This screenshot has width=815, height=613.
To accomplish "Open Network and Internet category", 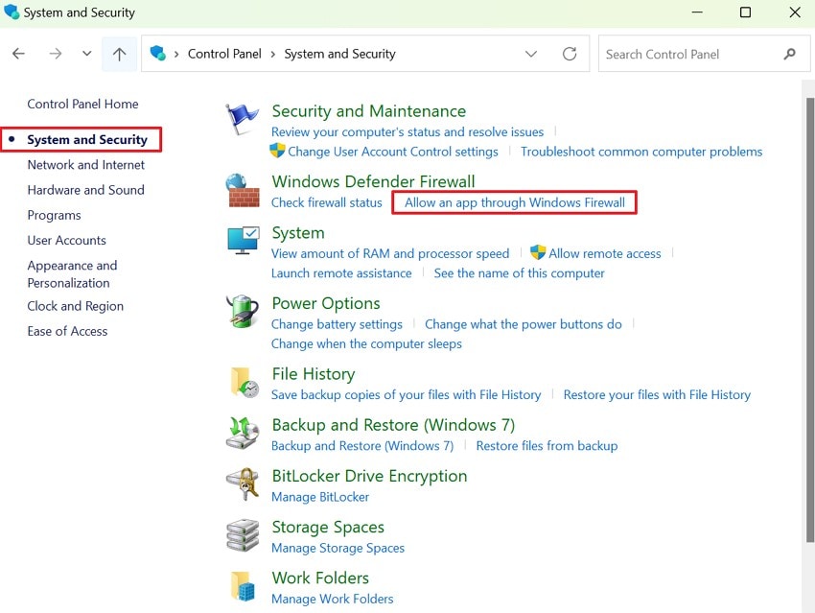I will click(x=85, y=165).
